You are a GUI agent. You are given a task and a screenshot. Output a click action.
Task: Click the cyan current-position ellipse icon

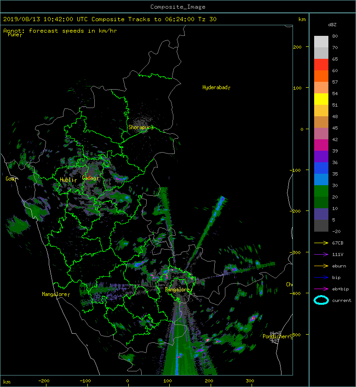(x=321, y=300)
